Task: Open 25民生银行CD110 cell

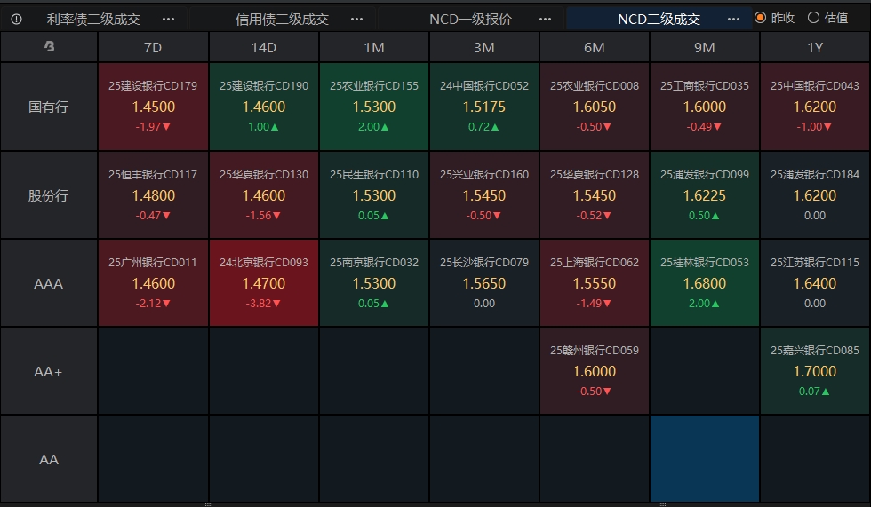Action: click(x=374, y=195)
